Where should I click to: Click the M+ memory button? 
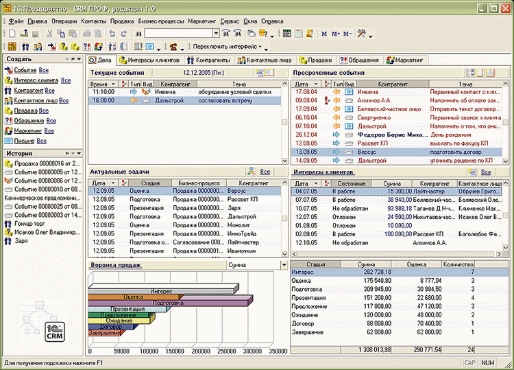point(336,34)
